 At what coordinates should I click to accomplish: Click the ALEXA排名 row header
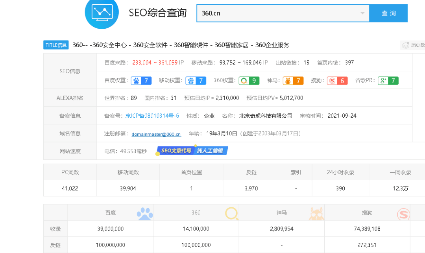point(70,98)
